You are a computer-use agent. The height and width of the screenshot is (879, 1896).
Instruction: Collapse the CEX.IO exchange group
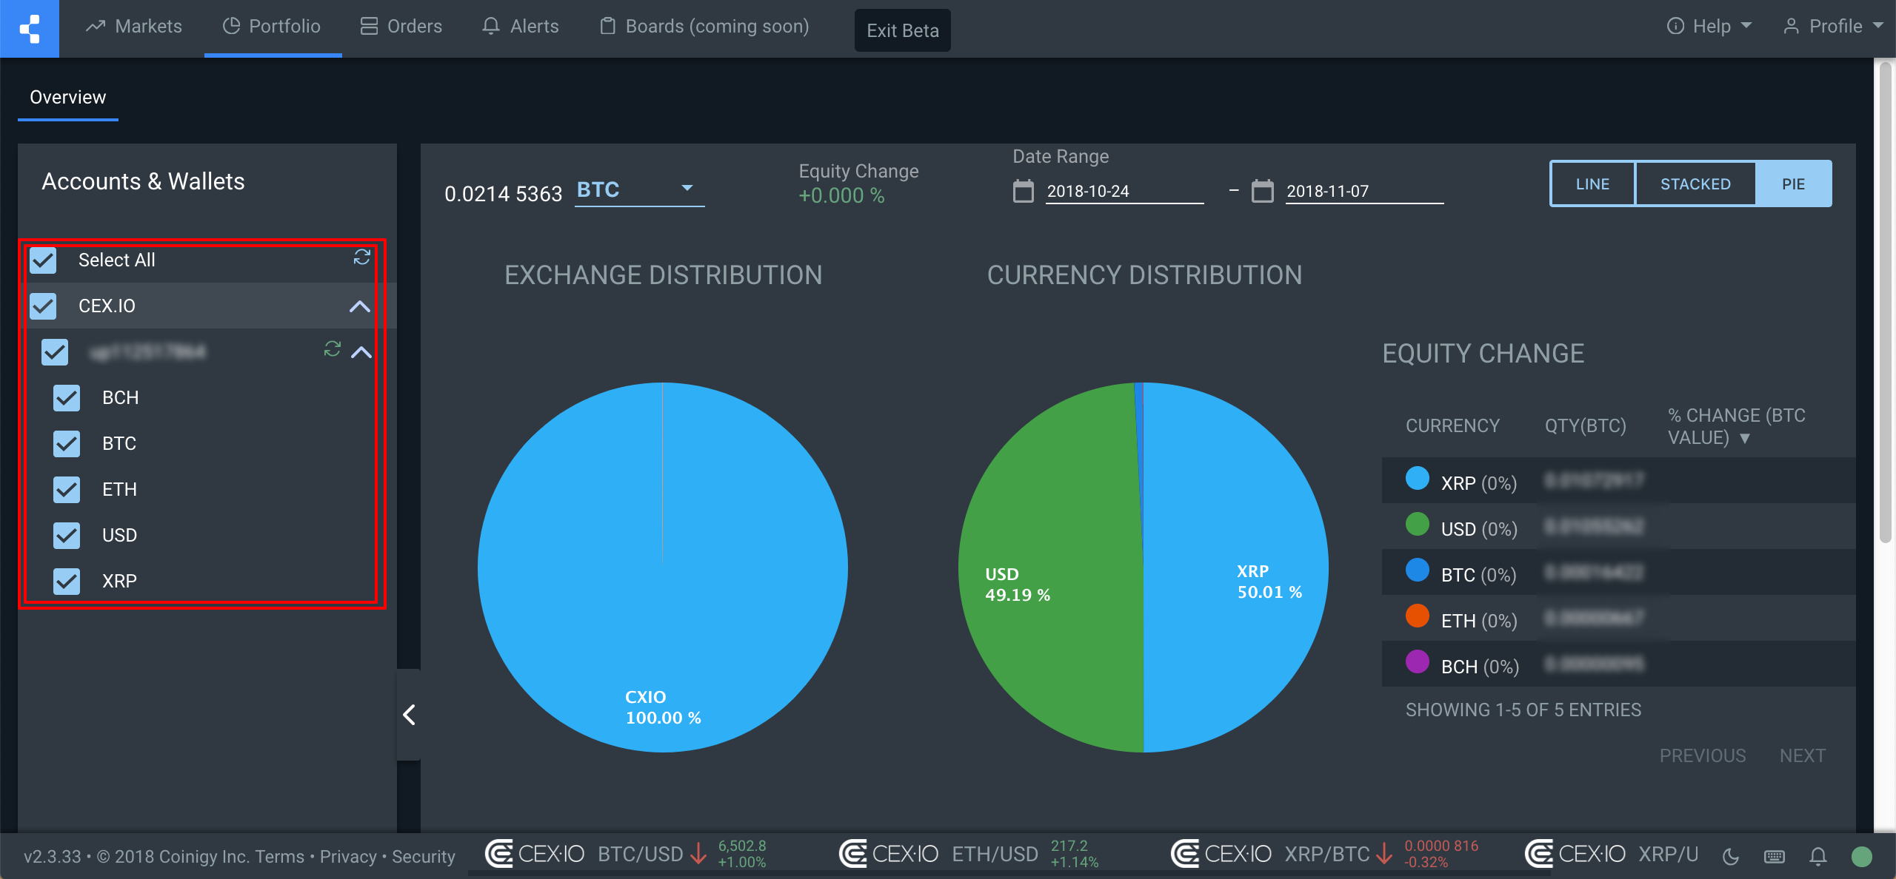click(360, 306)
